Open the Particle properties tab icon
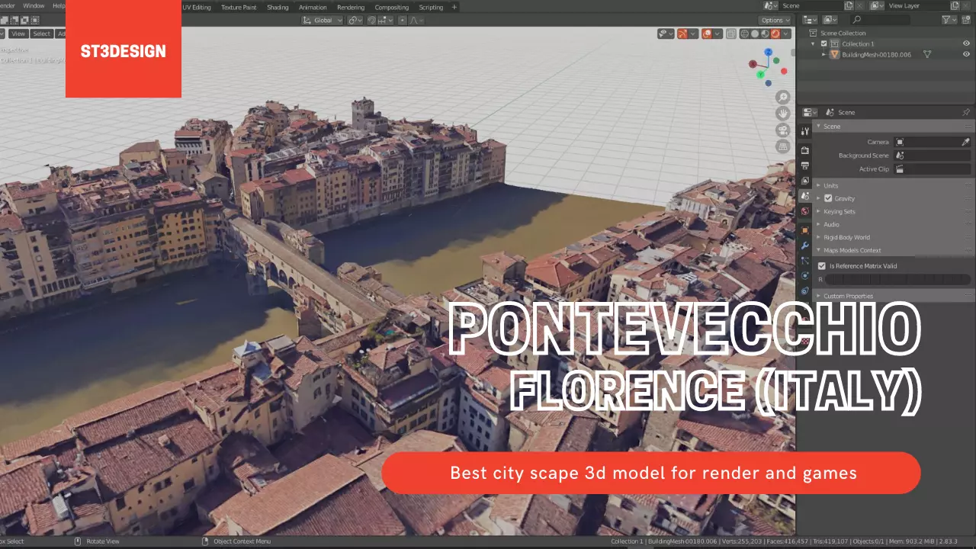The width and height of the screenshot is (976, 549). (x=804, y=261)
